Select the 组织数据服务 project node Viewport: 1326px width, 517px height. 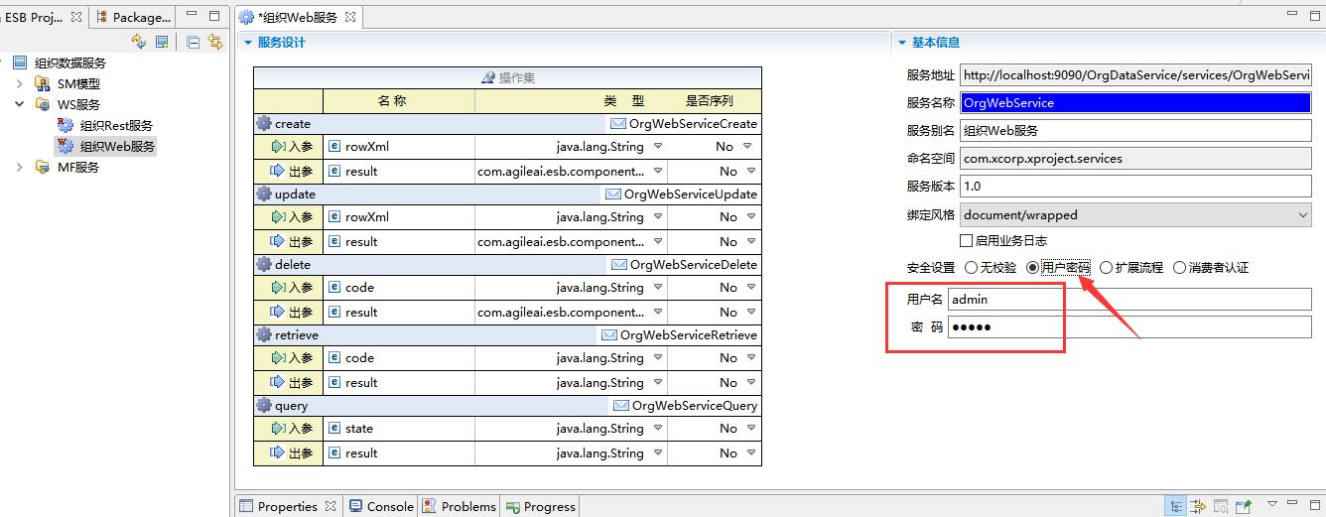(x=70, y=63)
